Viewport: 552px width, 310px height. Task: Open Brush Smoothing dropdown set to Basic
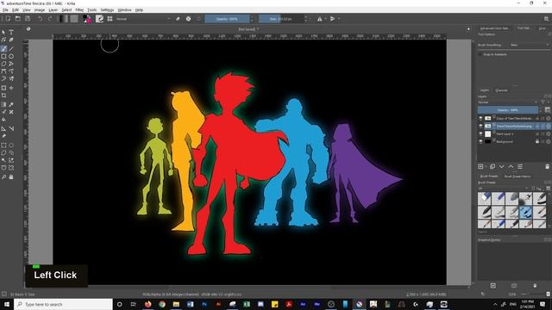(x=530, y=45)
